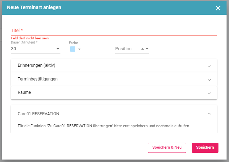
Task: Increase Position with the up arrow
Action: pos(143,49)
